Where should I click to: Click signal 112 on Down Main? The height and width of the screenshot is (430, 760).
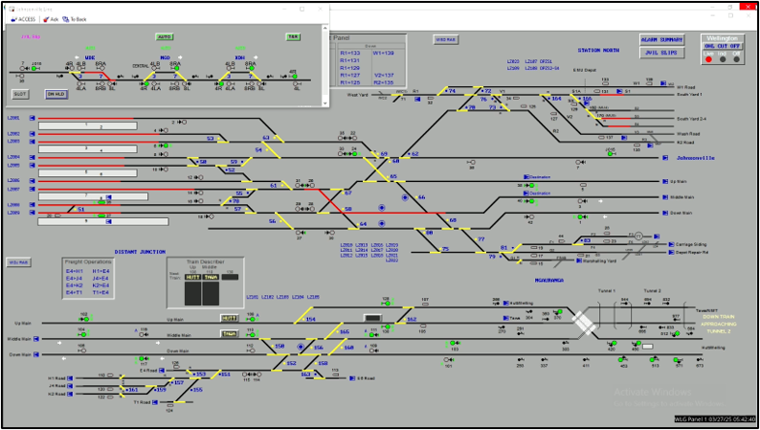tap(253, 351)
